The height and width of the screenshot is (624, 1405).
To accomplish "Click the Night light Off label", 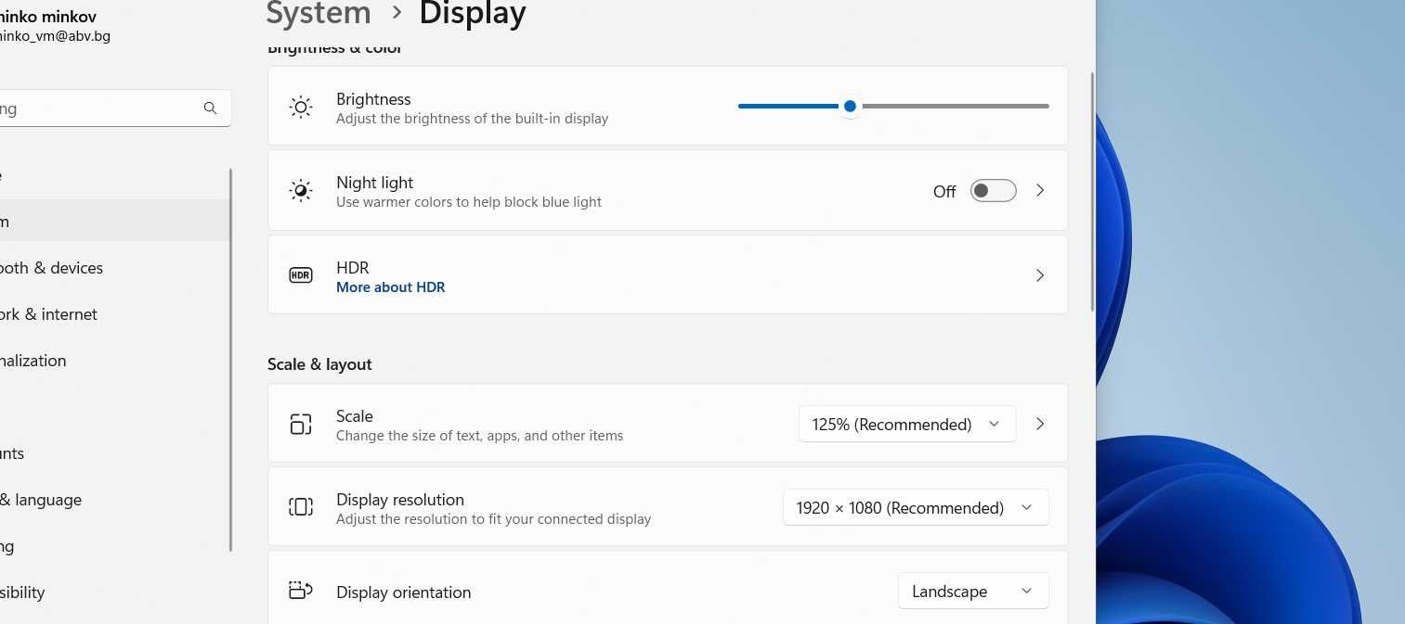I will [x=944, y=192].
